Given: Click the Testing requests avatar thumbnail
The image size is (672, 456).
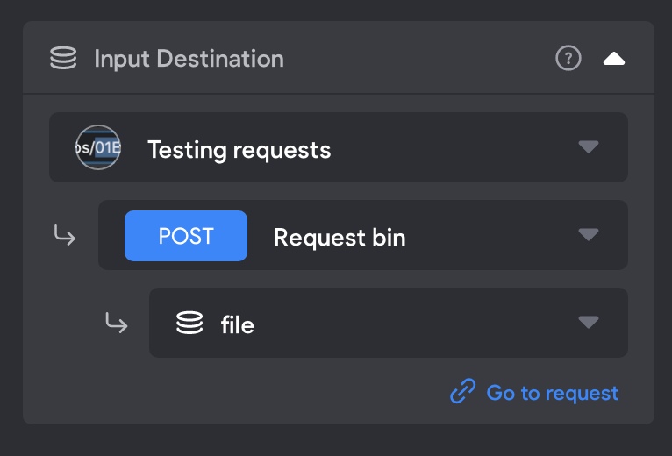Looking at the screenshot, I should tap(98, 147).
